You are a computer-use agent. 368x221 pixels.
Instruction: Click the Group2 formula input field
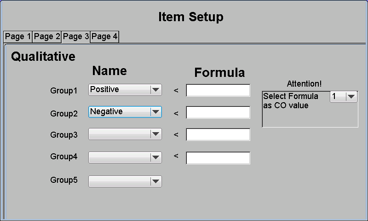[218, 112]
